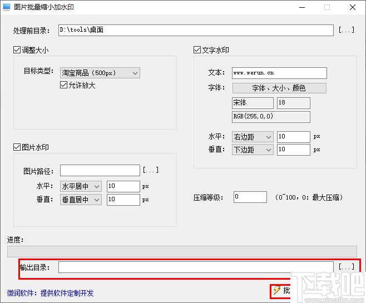
Task: Click the 压缩等级 compression level field
Action: click(250, 197)
